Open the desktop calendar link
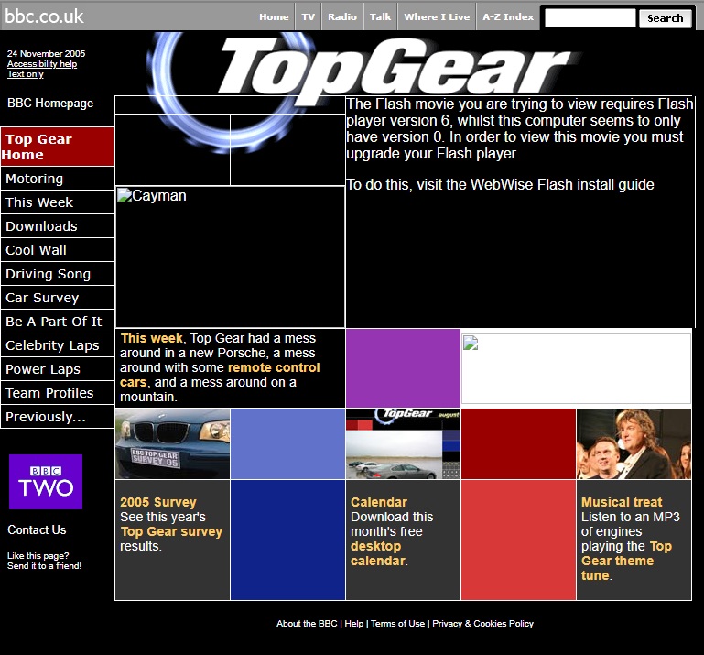This screenshot has height=655, width=704. click(375, 553)
